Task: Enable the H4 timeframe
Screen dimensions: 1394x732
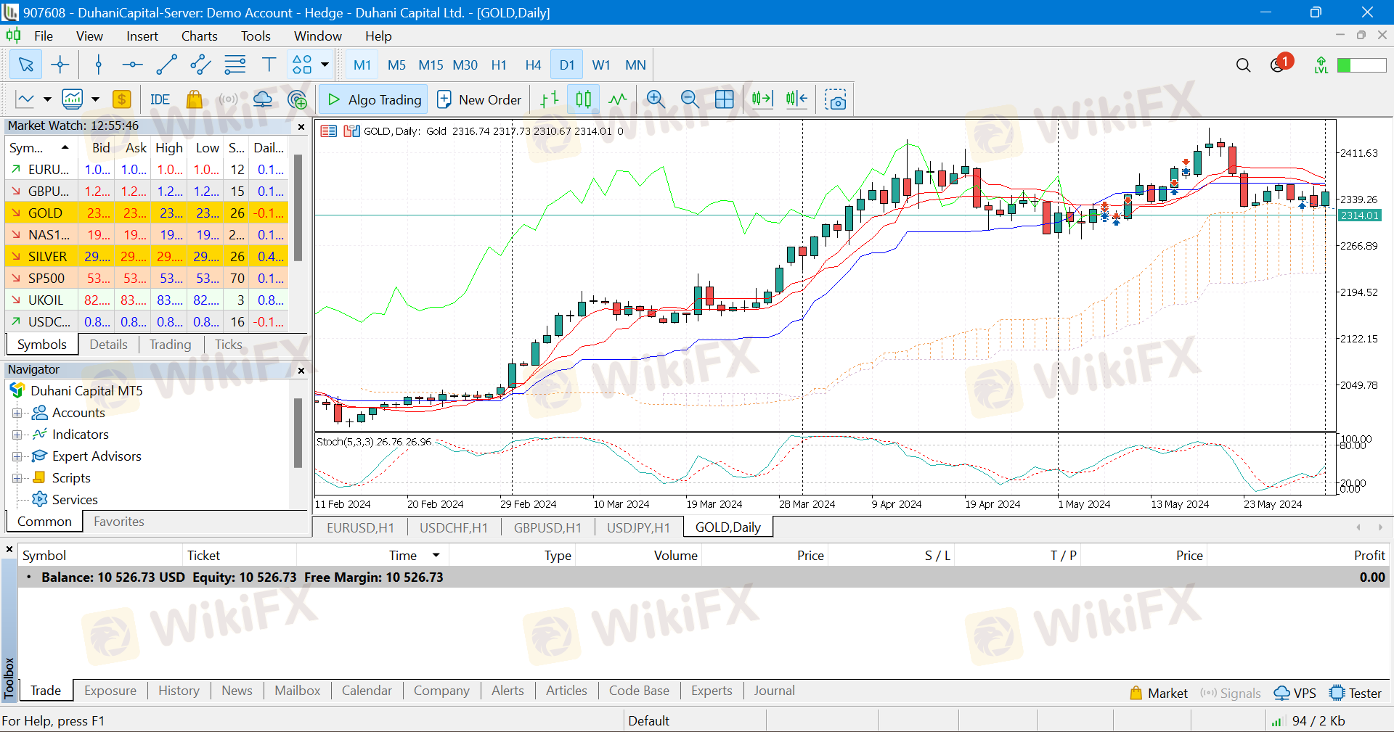Action: [x=533, y=65]
